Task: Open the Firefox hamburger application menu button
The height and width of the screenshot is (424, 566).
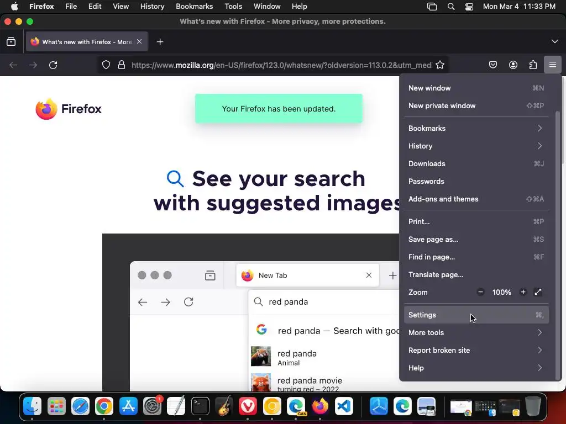Action: [552, 65]
